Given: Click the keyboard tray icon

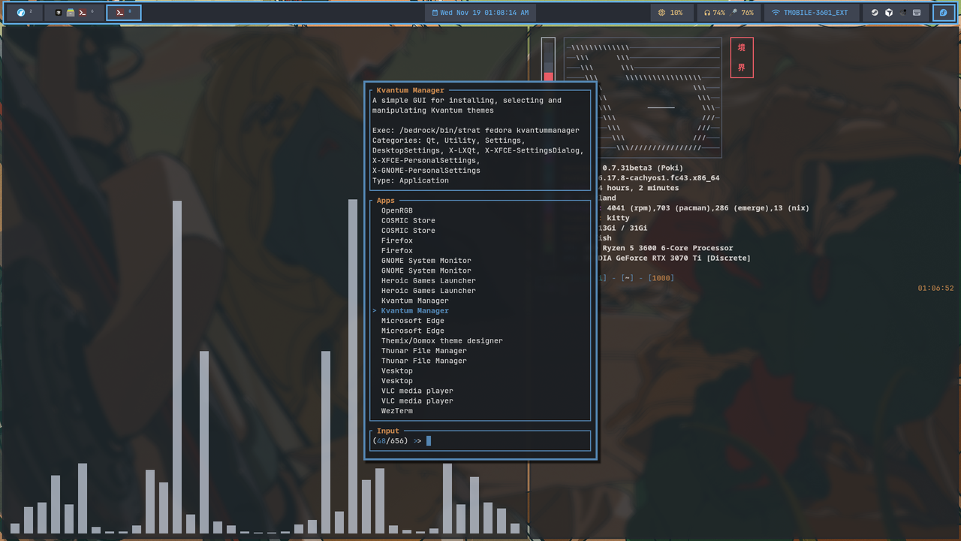Looking at the screenshot, I should [x=917, y=12].
